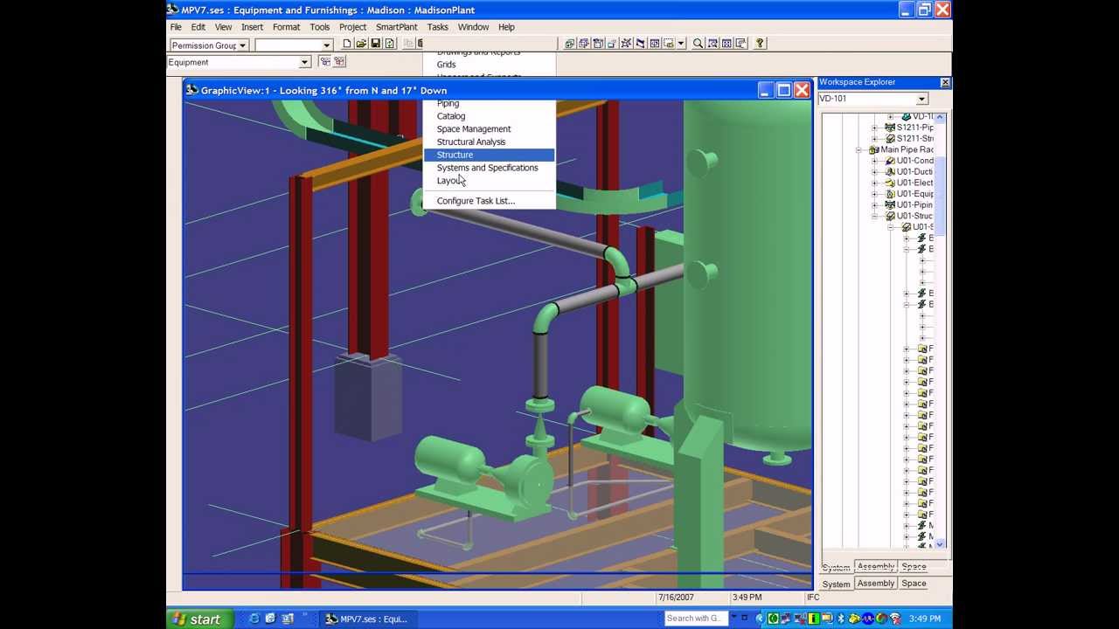The image size is (1119, 629).
Task: Click the New document toolbar icon
Action: pyautogui.click(x=347, y=44)
